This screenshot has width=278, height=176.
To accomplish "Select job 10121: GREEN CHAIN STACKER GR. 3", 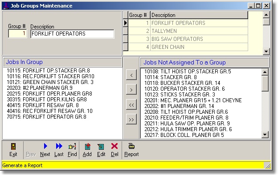I will (x=50, y=82).
